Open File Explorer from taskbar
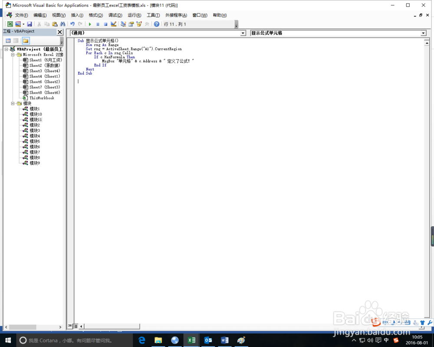 [158, 340]
